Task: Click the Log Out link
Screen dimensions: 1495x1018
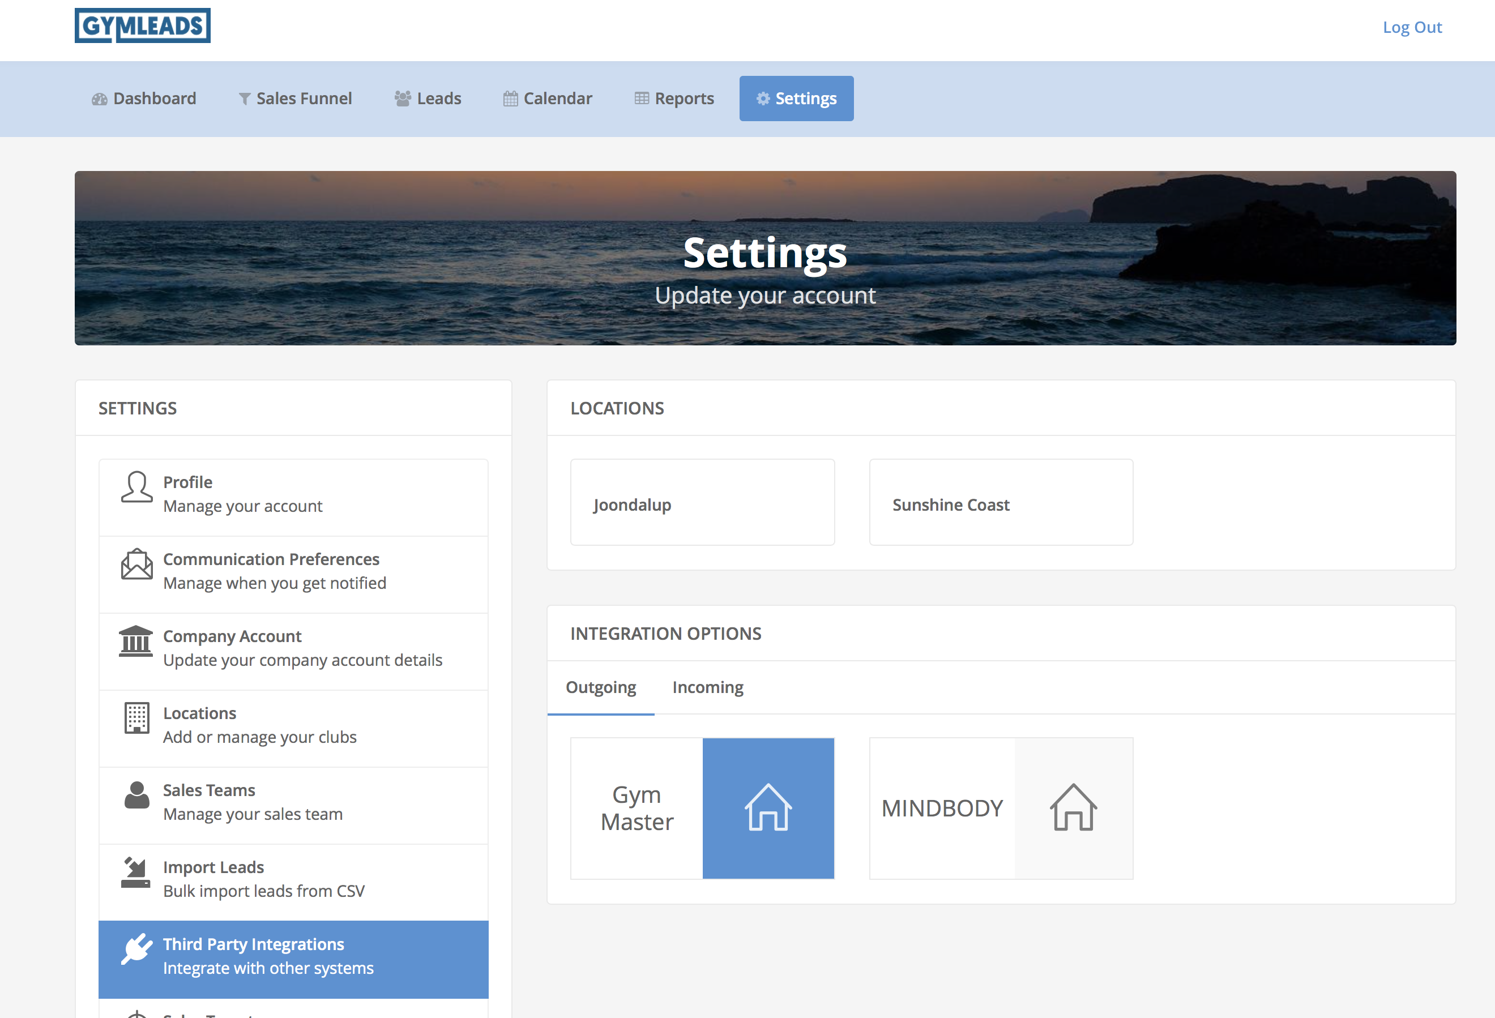Action: pos(1412,27)
